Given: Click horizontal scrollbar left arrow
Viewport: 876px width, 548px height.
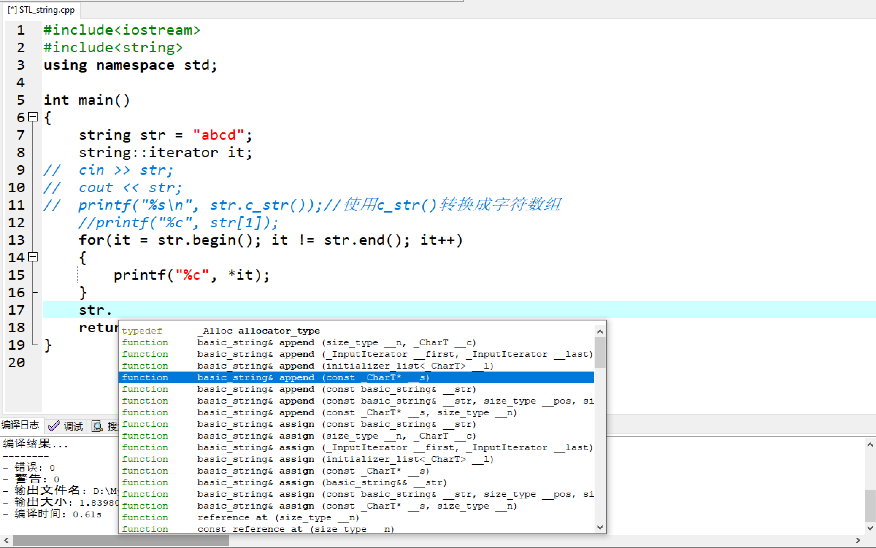Looking at the screenshot, I should click(6, 540).
